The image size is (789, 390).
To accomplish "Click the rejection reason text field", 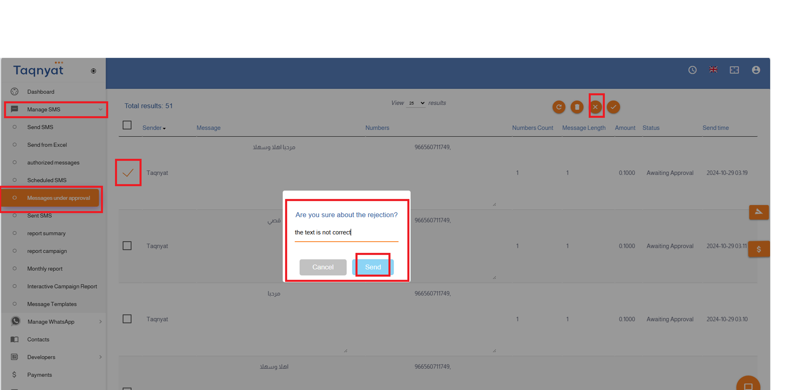I will (346, 232).
